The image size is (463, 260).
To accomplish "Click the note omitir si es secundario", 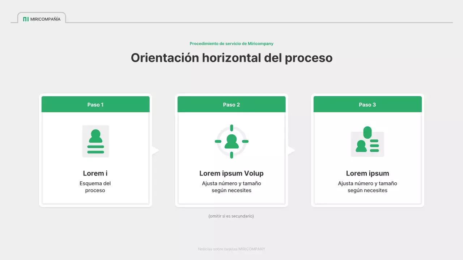I will point(231,216).
